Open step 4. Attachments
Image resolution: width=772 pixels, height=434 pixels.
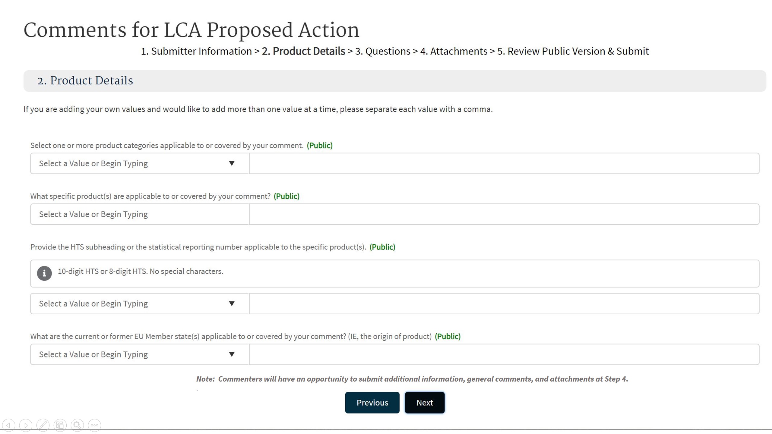coord(454,51)
